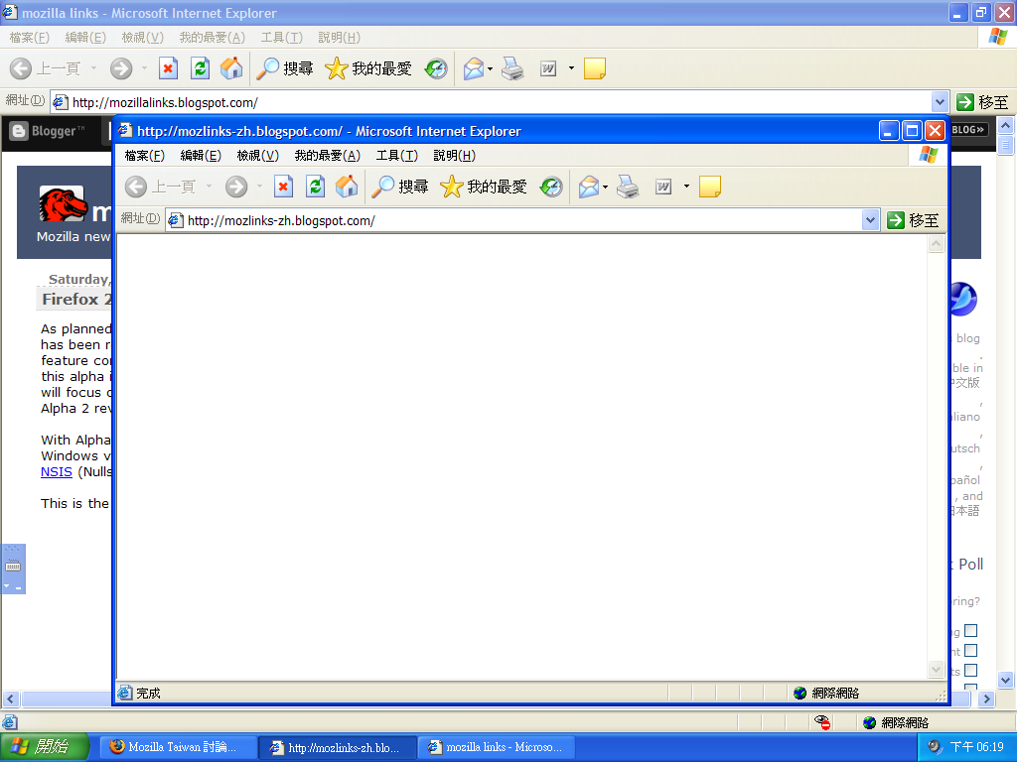Click Stop icon in front IE window

point(283,188)
